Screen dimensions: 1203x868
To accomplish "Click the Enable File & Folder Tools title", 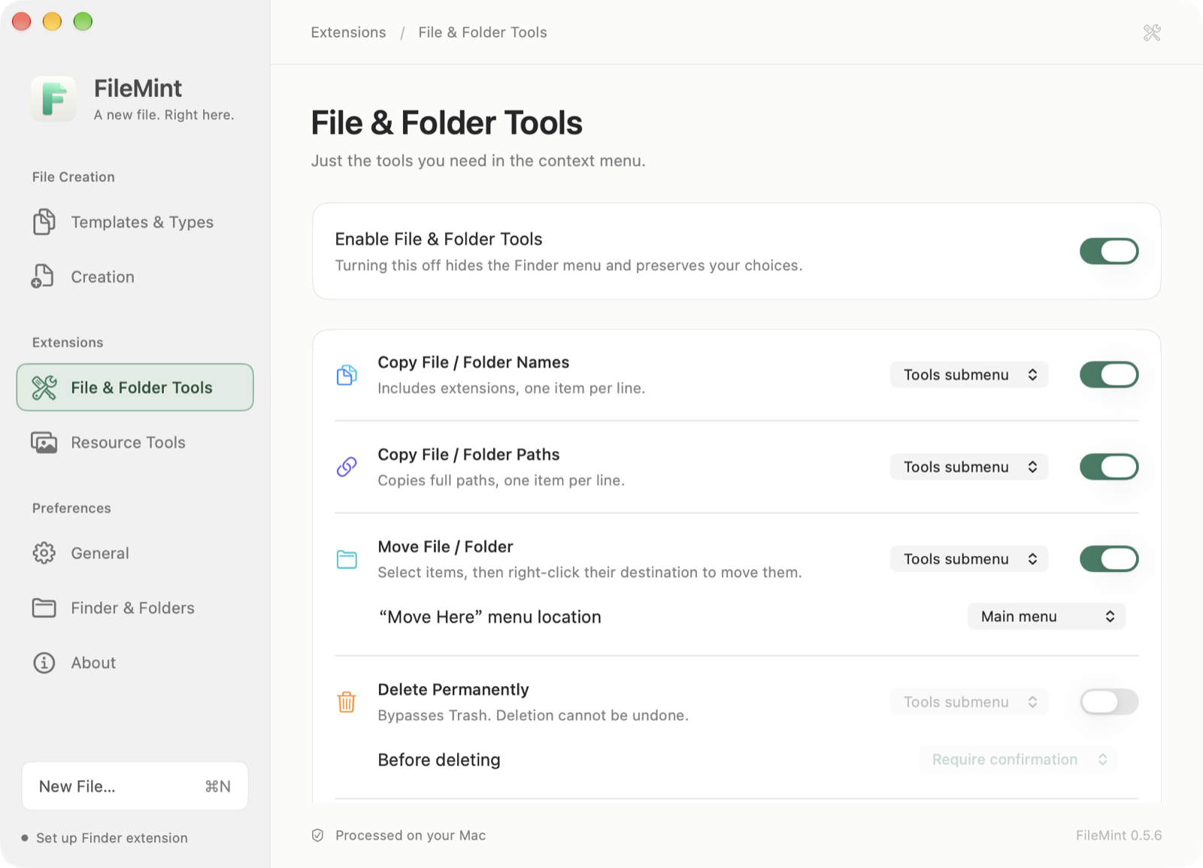I will (438, 239).
